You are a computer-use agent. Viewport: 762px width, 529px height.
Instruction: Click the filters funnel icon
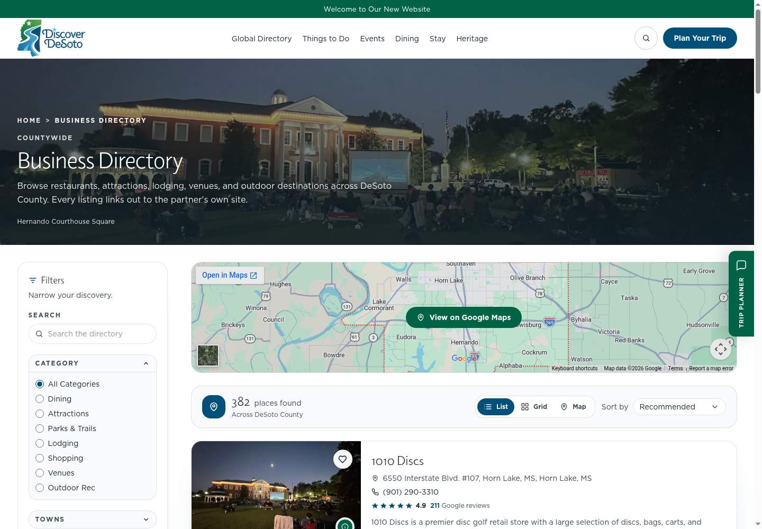tap(33, 280)
